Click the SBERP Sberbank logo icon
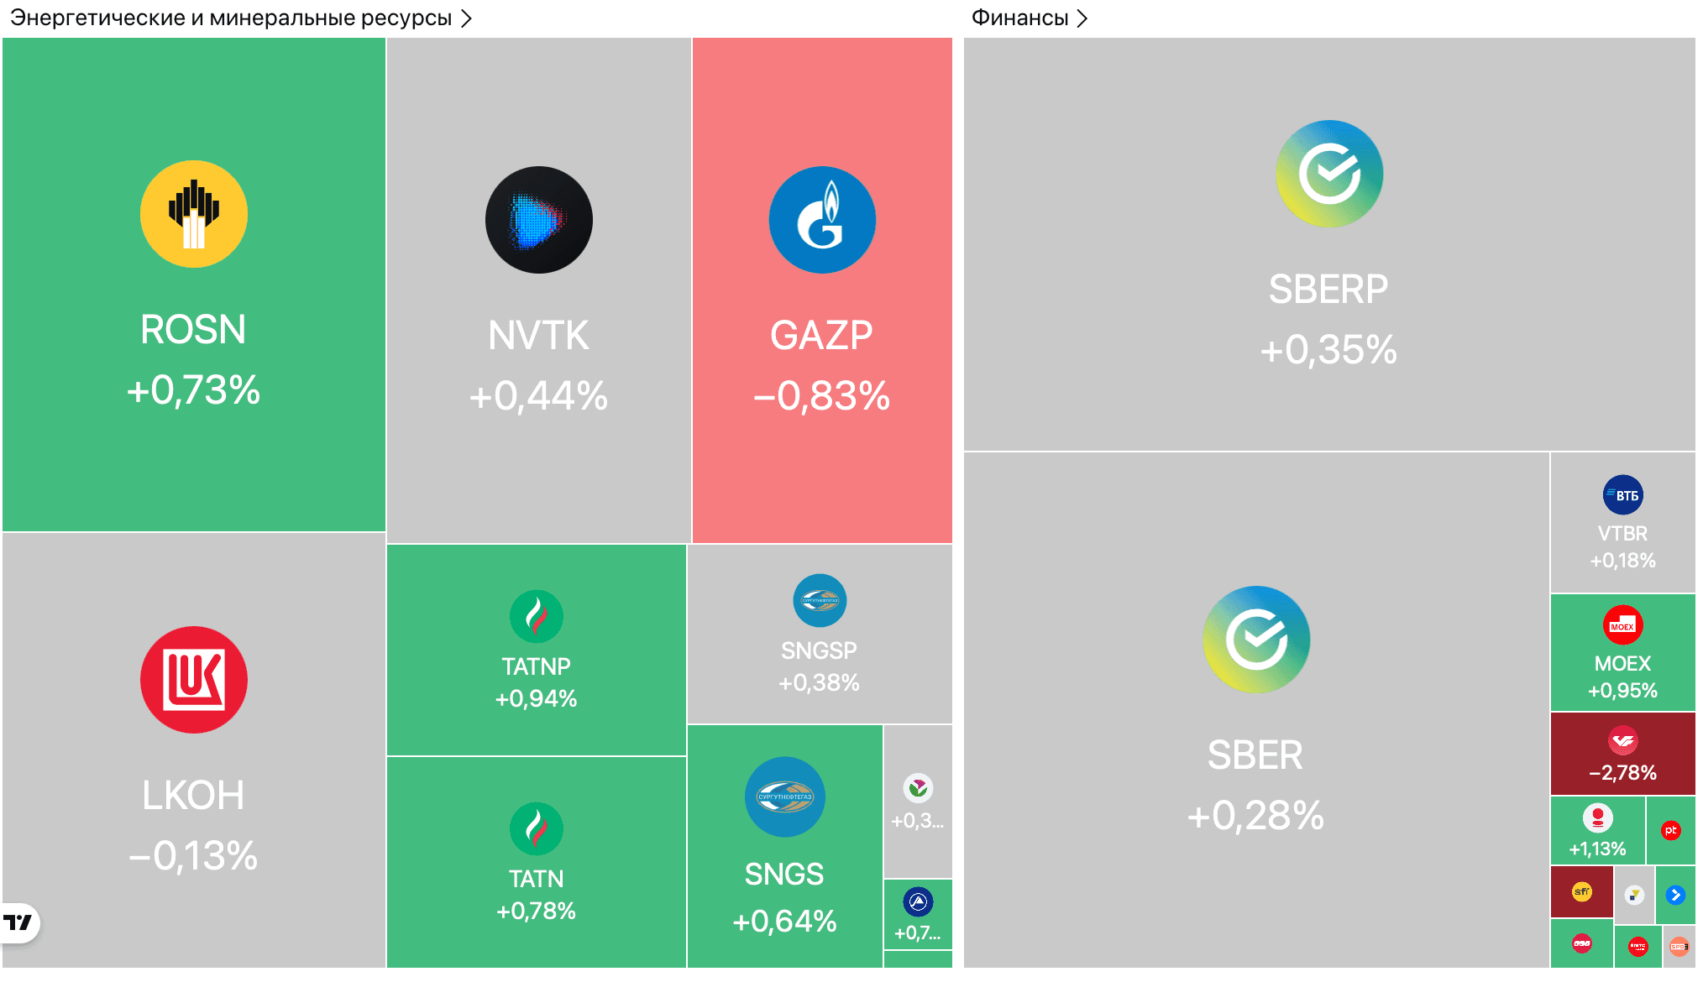This screenshot has height=982, width=1703. [x=1329, y=174]
